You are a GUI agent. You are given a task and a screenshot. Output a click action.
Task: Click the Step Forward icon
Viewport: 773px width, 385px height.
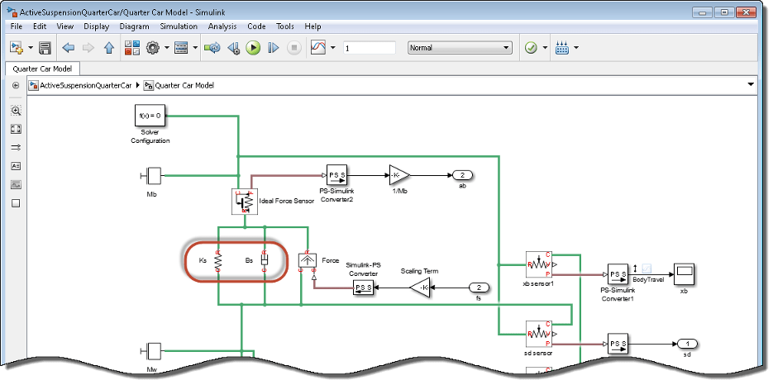[273, 48]
